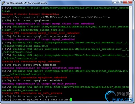Click 'Scanning dependencies of target mysql_embedded'
135x104 pixels.
pos(38,39)
